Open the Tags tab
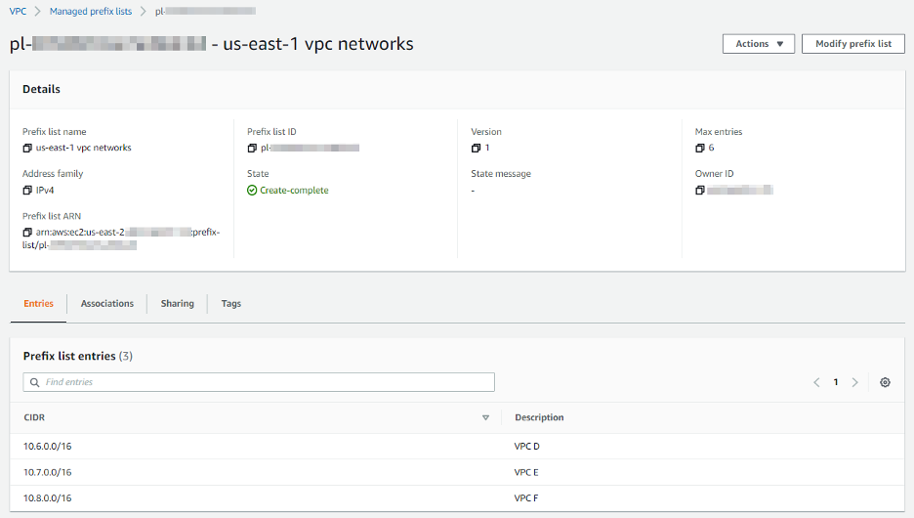The image size is (914, 518). click(230, 304)
